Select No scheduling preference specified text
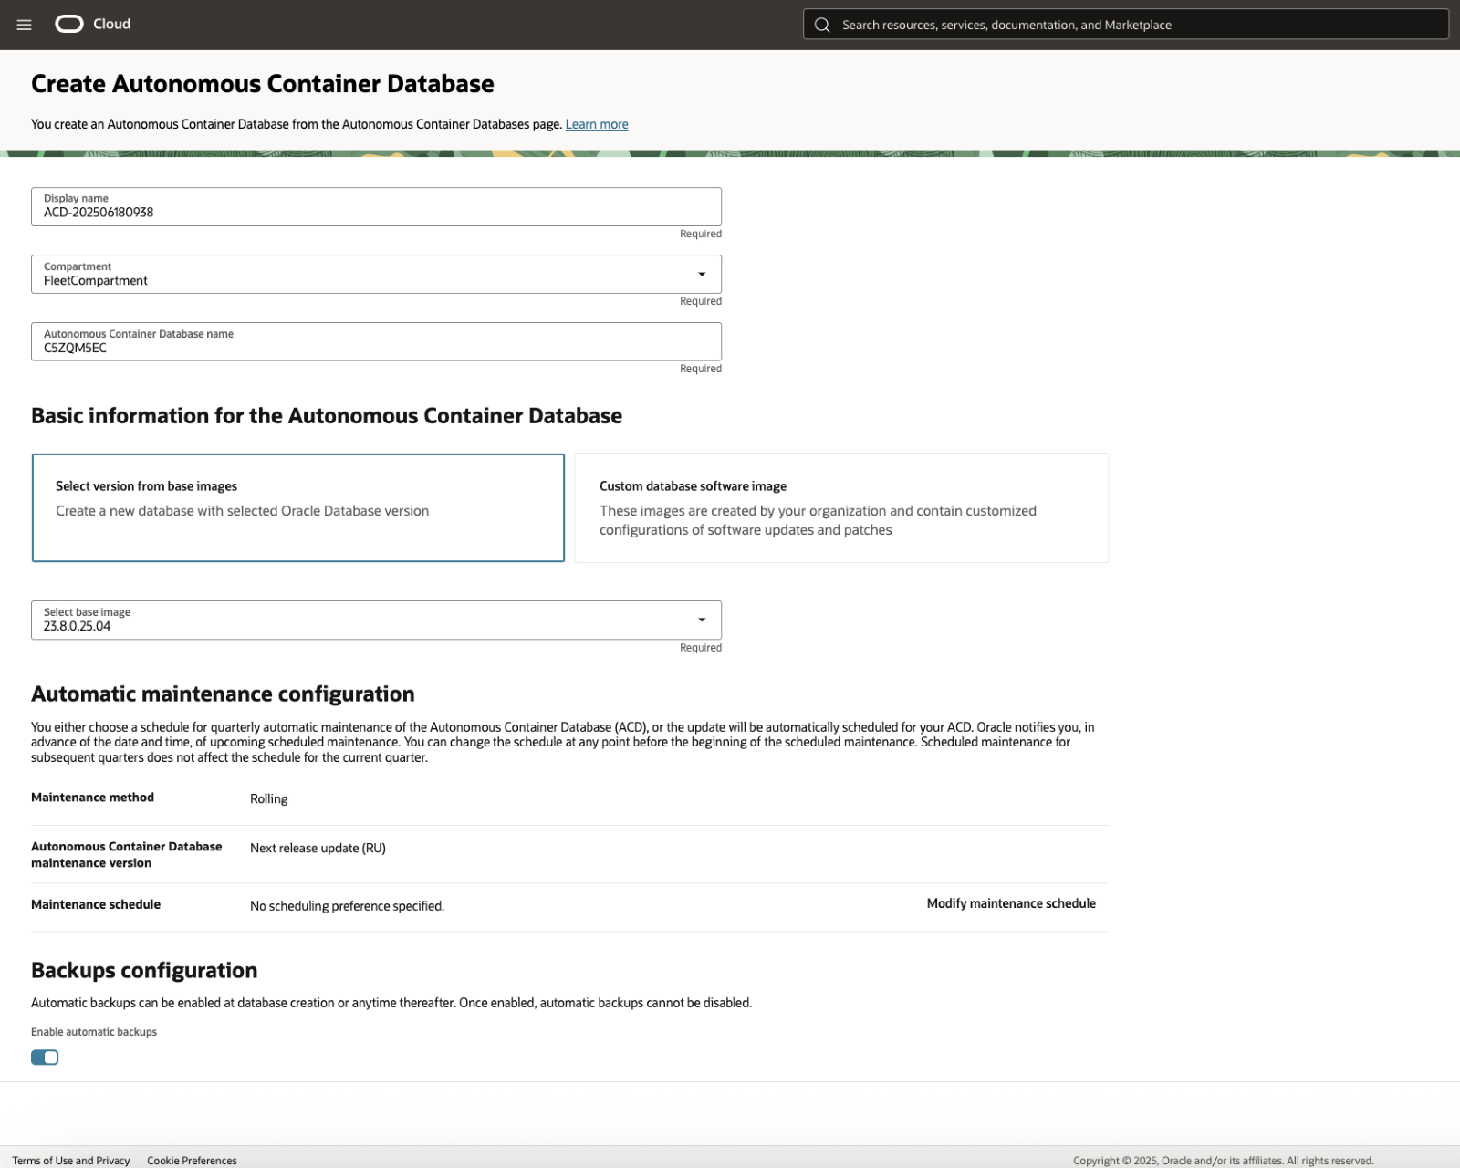The height and width of the screenshot is (1168, 1460). tap(348, 906)
